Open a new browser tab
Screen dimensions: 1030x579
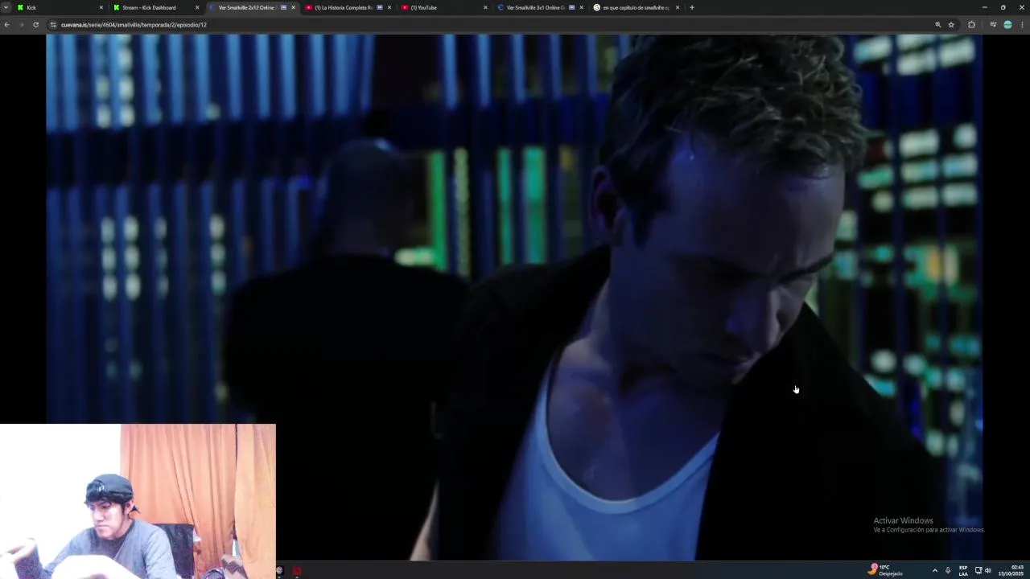pyautogui.click(x=691, y=7)
